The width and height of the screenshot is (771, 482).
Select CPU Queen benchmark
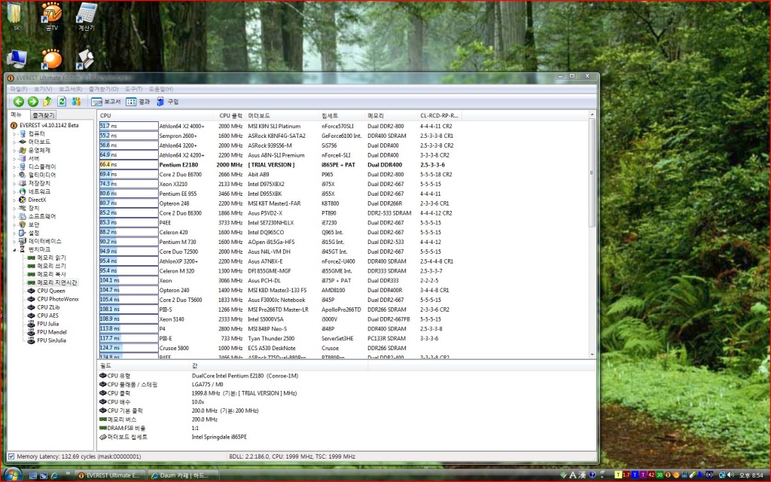pyautogui.click(x=47, y=291)
